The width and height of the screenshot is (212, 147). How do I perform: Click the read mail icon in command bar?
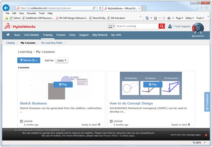pyautogui.click(x=164, y=18)
